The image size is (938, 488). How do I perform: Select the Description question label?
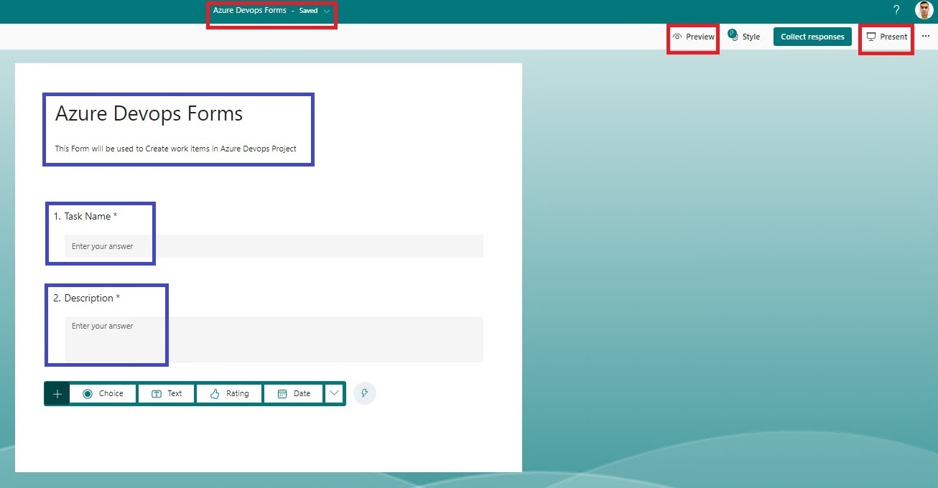coord(87,298)
